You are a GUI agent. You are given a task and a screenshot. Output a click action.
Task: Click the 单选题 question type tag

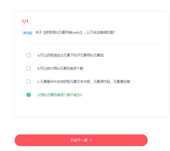[28, 33]
